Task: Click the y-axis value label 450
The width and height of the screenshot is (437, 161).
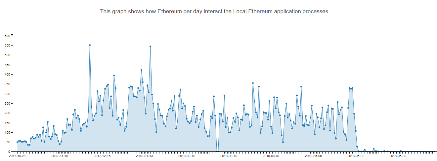Action: (7, 65)
